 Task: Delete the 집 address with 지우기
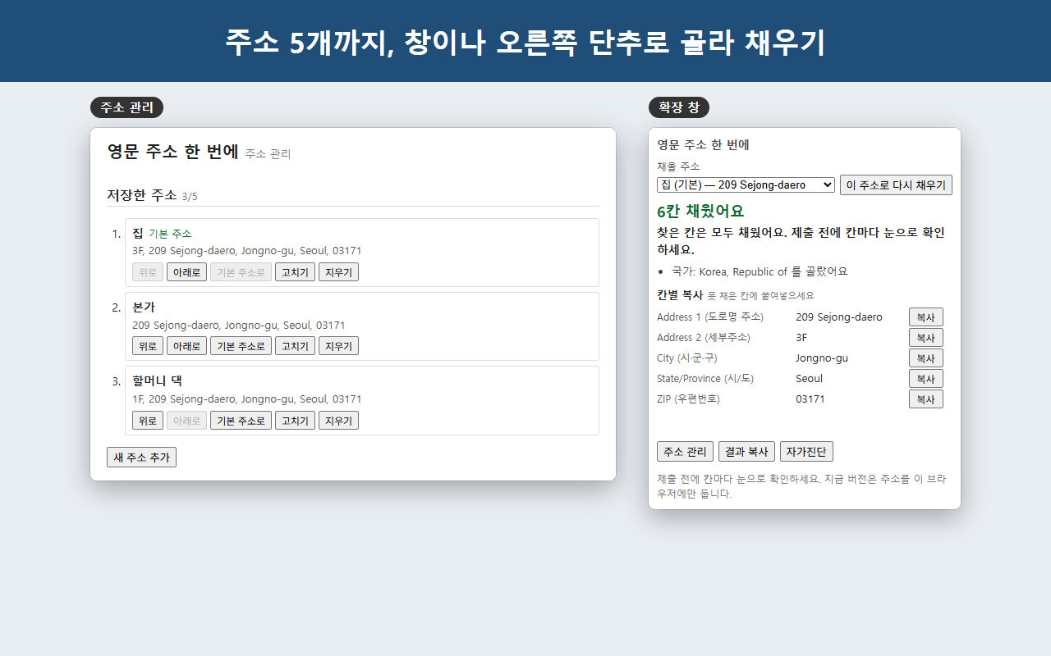338,272
